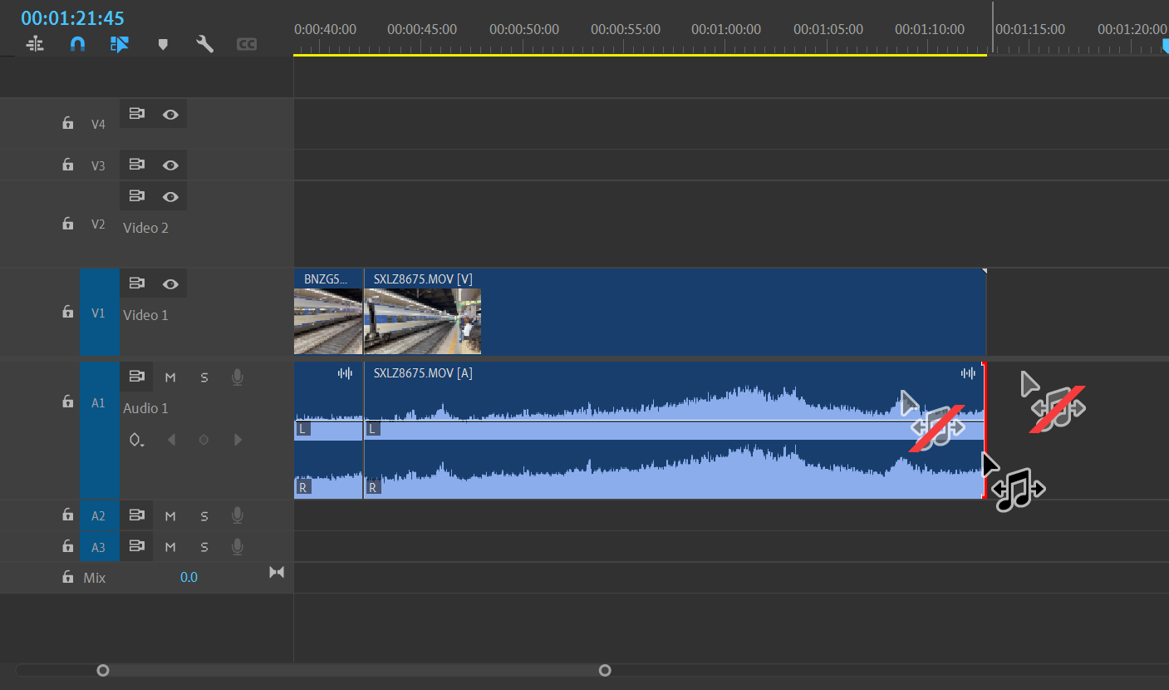Click the Video 2 track name
The width and height of the screenshot is (1169, 690).
point(146,227)
